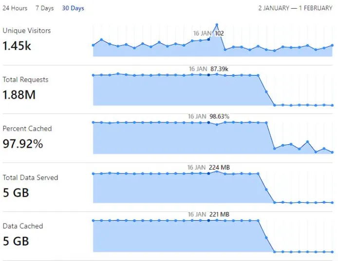Image resolution: width=338 pixels, height=261 pixels.
Task: Select the 1.88M requests value
Action: [x=19, y=95]
